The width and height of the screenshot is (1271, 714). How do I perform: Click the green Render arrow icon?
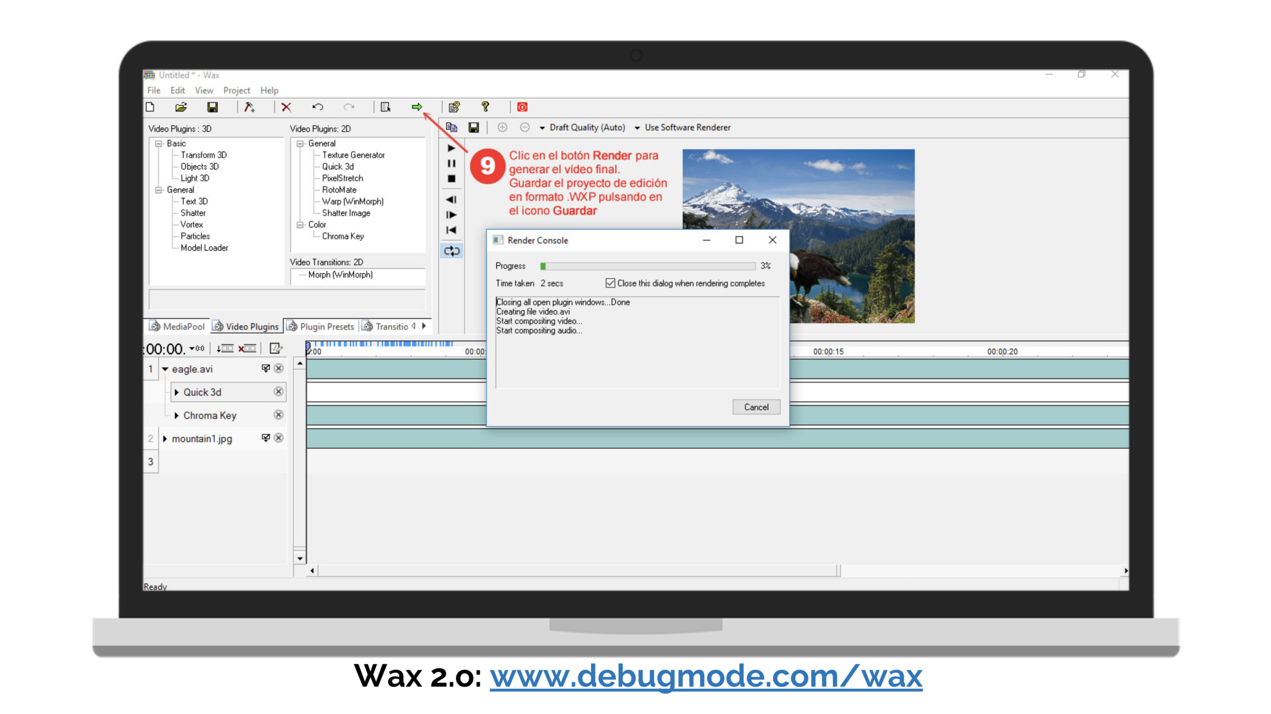pos(417,107)
